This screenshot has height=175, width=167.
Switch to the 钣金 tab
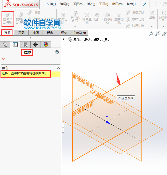click(50, 33)
